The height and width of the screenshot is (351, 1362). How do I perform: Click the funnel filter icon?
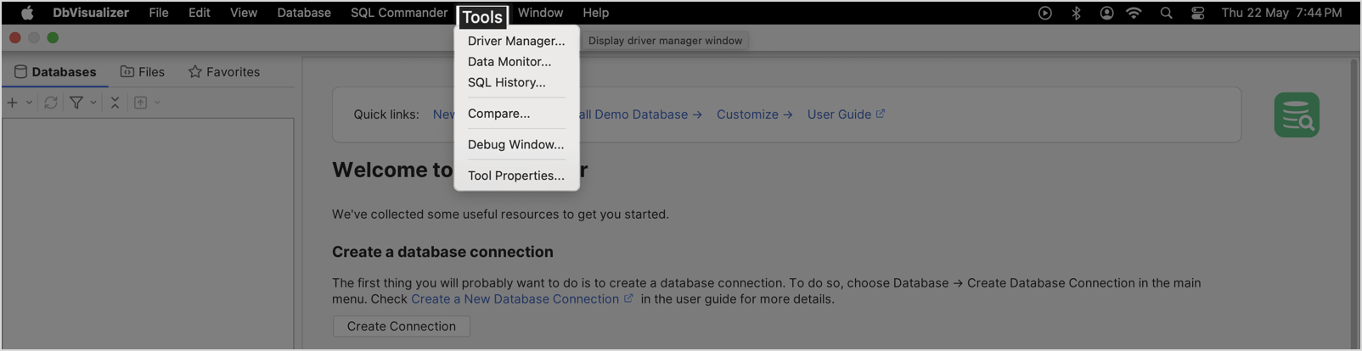[76, 103]
